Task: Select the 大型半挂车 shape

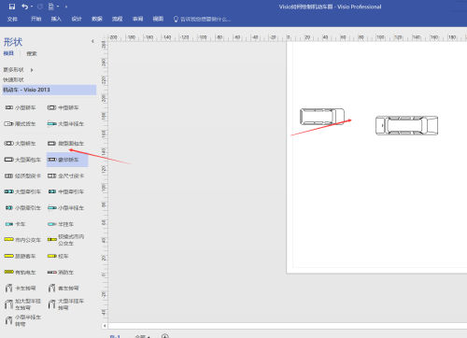Action: (x=66, y=124)
